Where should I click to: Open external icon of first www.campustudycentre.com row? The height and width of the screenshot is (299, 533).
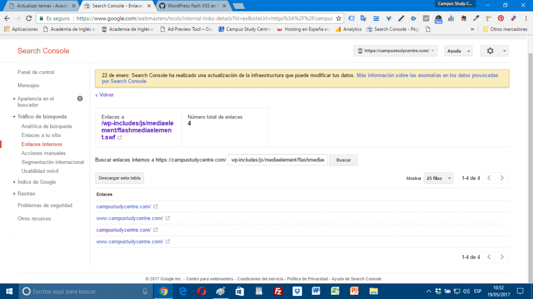click(168, 218)
